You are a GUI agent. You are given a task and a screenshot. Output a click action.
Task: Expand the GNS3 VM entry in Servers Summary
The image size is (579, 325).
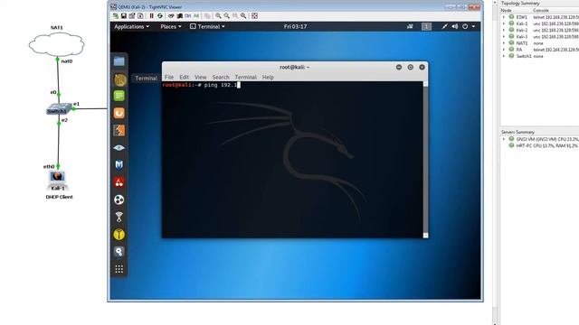(x=503, y=139)
